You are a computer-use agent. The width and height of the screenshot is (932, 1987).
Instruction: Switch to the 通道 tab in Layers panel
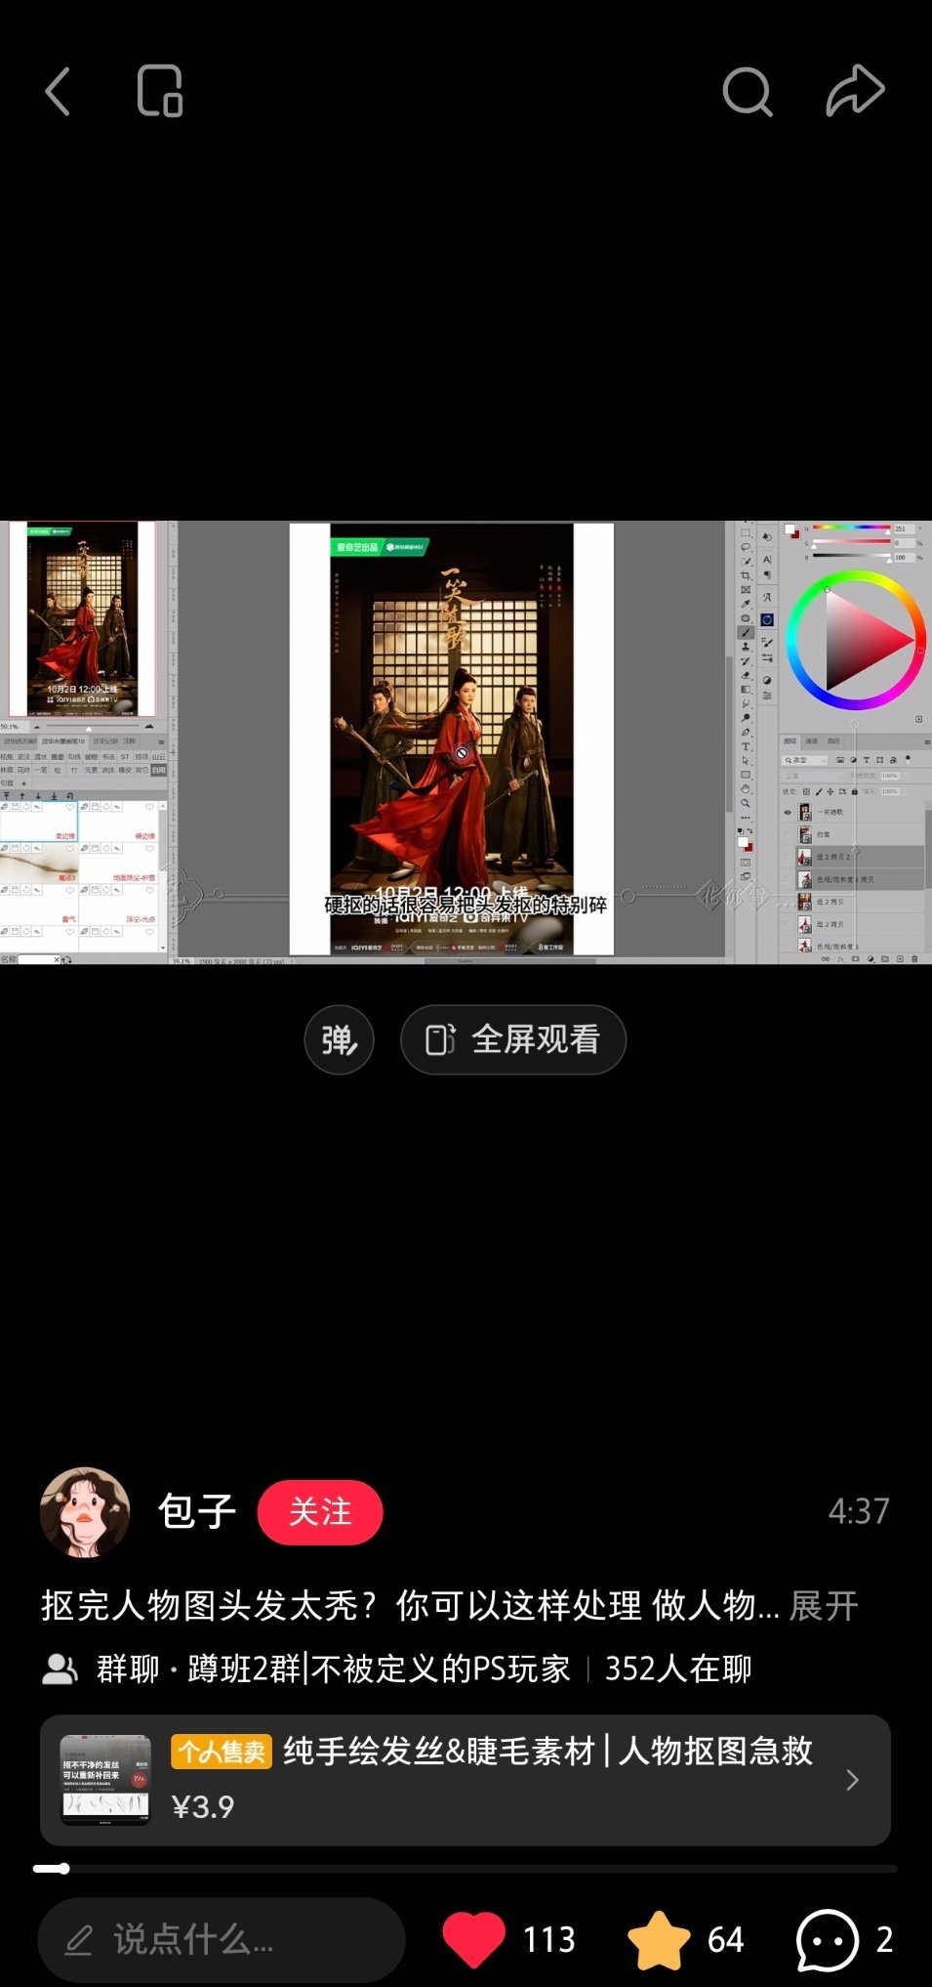pyautogui.click(x=811, y=740)
